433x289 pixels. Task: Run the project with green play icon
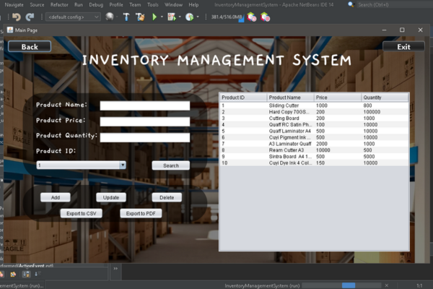tap(154, 17)
